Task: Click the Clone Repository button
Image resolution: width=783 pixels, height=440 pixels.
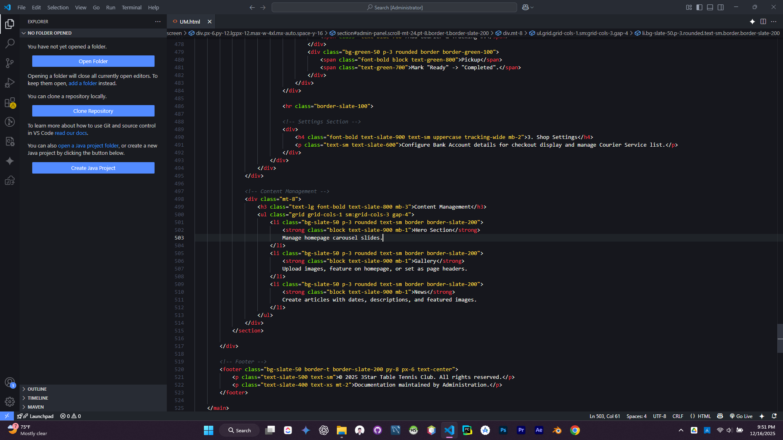Action: point(93,111)
